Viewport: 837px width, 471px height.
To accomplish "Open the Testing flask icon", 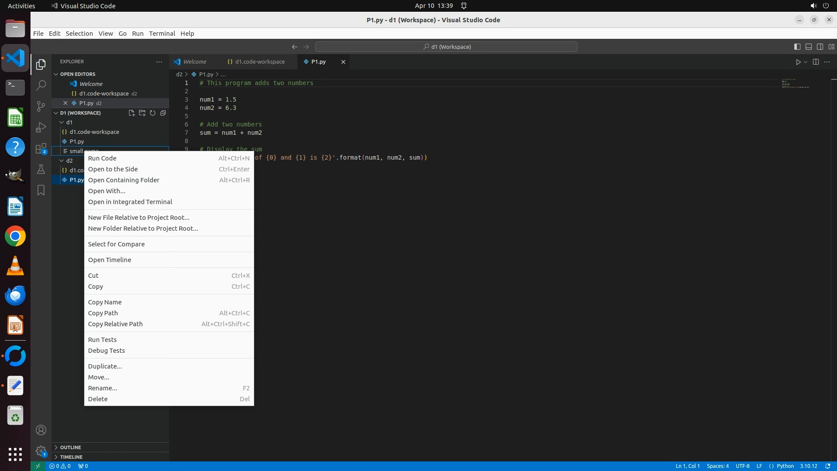I will click(41, 169).
